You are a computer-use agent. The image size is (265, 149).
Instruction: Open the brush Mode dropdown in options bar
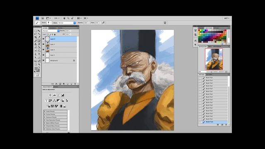pos(67,23)
